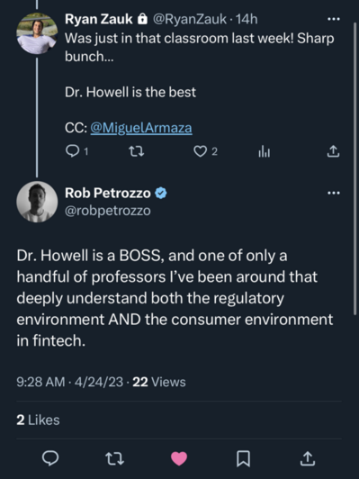Image resolution: width=359 pixels, height=479 pixels.
Task: Open more options for Rob Petrozzo's tweet
Action: [x=333, y=193]
